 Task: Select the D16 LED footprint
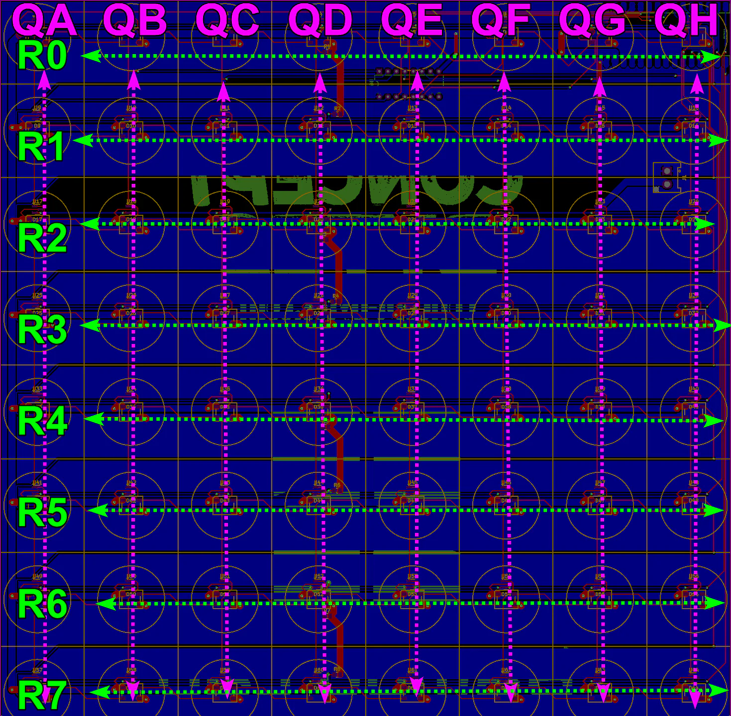coord(694,130)
